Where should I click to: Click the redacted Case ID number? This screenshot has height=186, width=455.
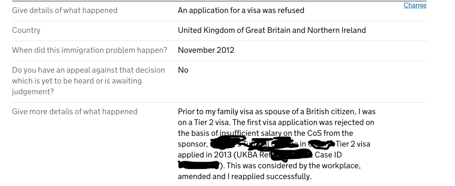[199, 165]
